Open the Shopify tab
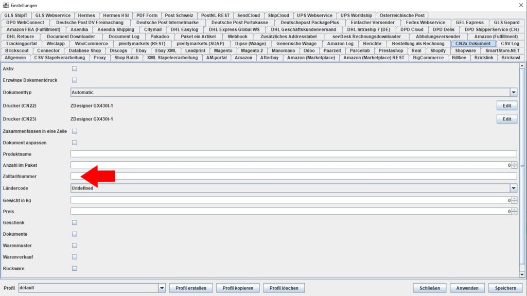The image size is (527, 296). point(438,50)
